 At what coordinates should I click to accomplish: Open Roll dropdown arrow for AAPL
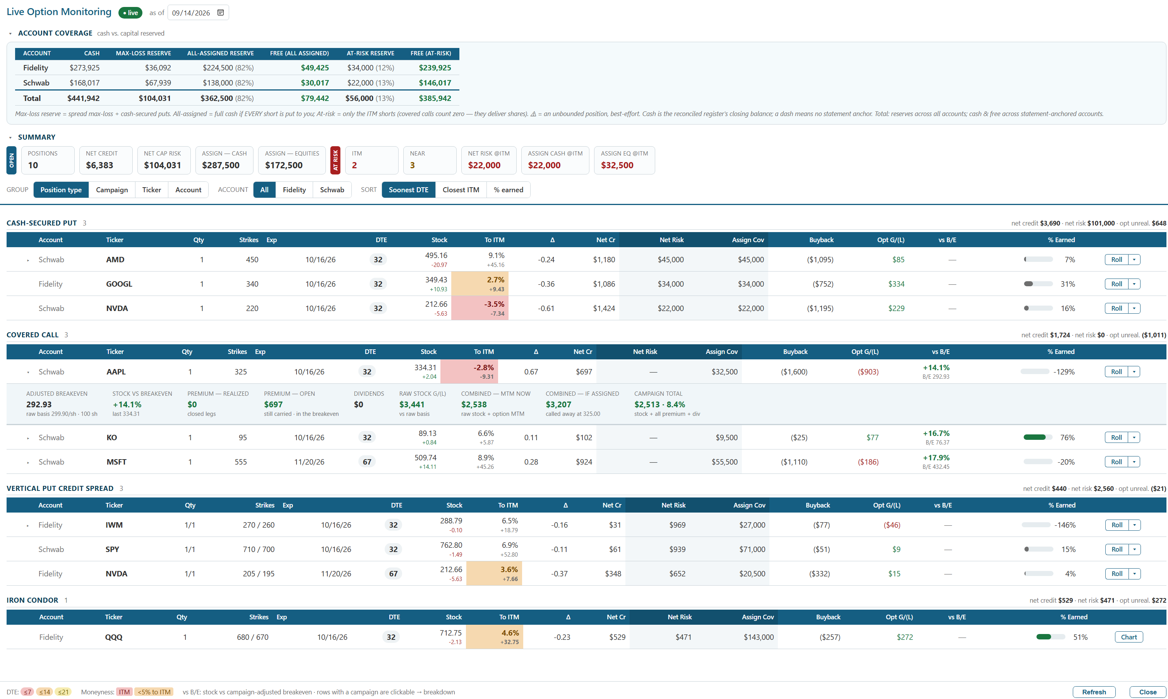[1134, 372]
